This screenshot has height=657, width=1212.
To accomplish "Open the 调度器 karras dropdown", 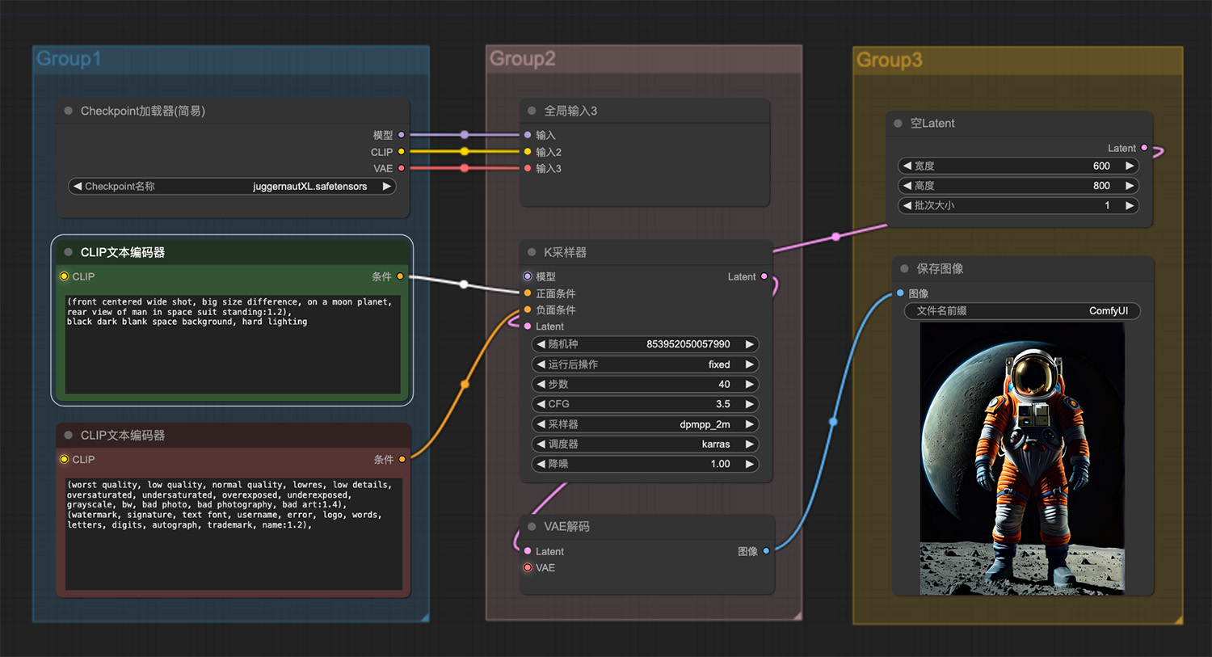I will click(645, 444).
